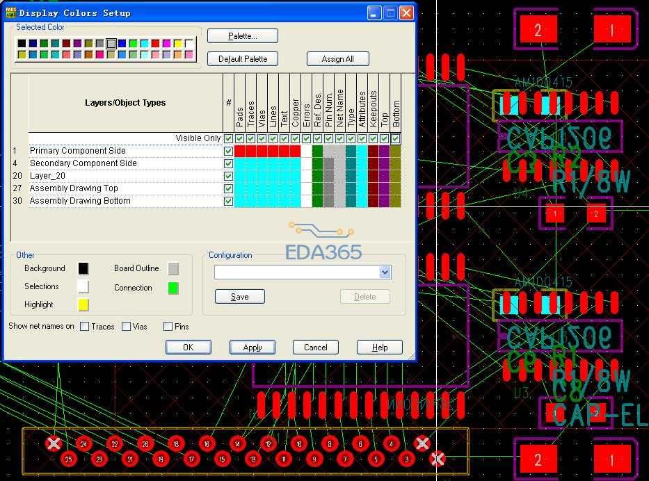Click the Palette... button
649x481 pixels.
pos(242,36)
